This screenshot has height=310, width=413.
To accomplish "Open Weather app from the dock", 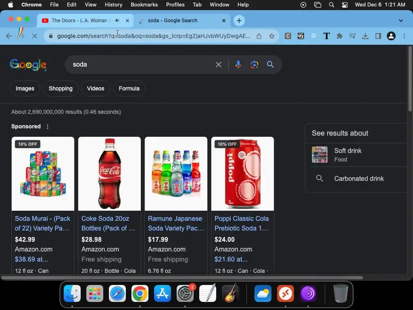I will pyautogui.click(x=263, y=293).
